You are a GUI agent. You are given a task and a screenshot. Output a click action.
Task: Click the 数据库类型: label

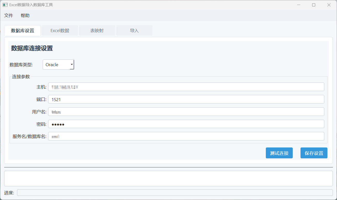pyautogui.click(x=21, y=65)
